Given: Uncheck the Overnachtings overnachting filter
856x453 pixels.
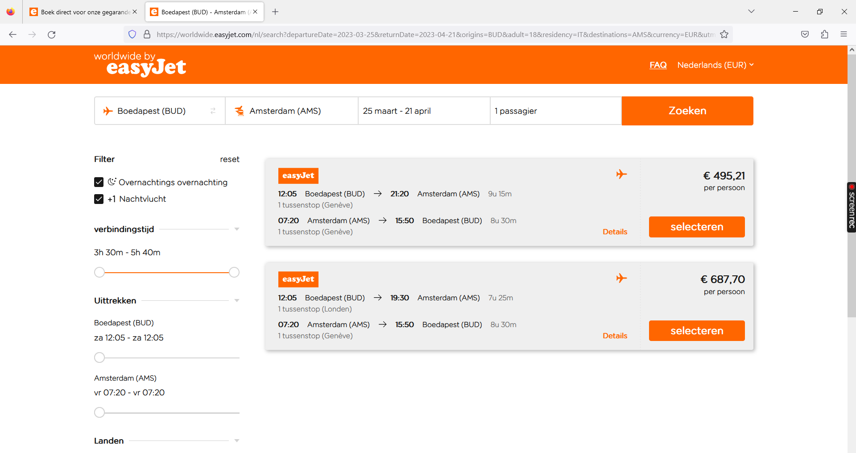Looking at the screenshot, I should 99,182.
